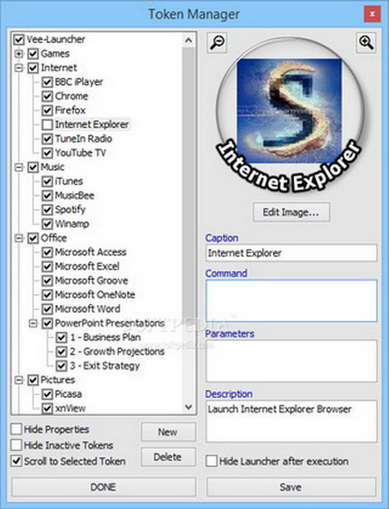Select the Winamp tree item
Image resolution: width=389 pixels, height=509 pixels.
(x=72, y=224)
